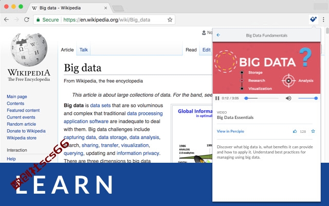Screen dimensions: 329x206
Task: Open Random article link
Action: pyautogui.click(x=21, y=124)
